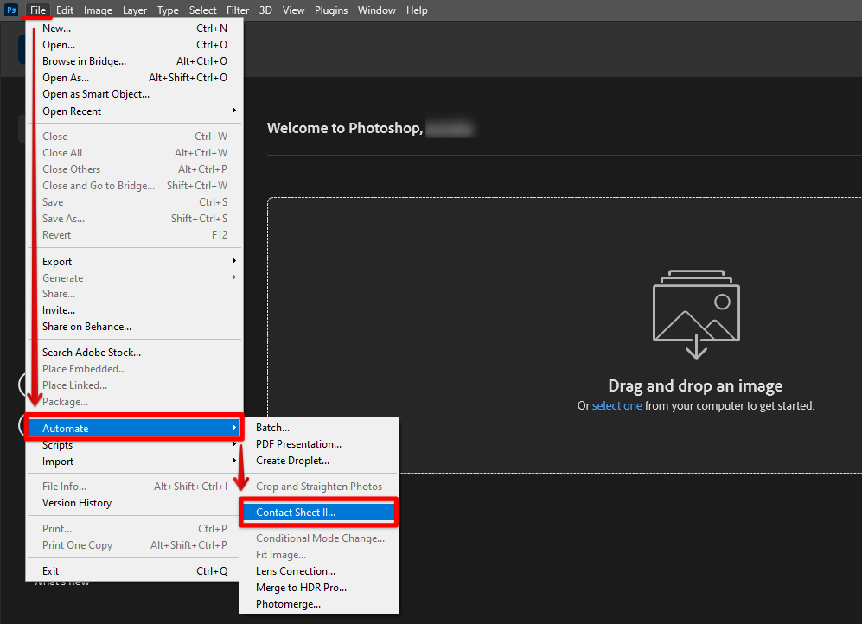The width and height of the screenshot is (862, 624).
Task: Expand the Generate submenu
Action: point(135,278)
